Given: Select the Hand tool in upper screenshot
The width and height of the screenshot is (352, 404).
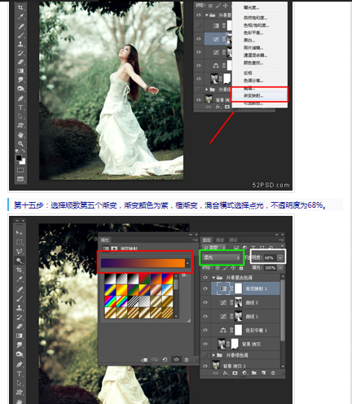Looking at the screenshot, I should point(20,134).
